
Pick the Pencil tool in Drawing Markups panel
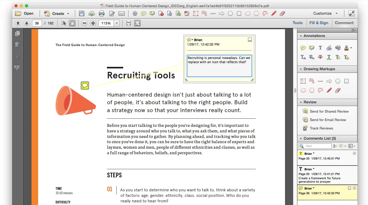click(329, 91)
